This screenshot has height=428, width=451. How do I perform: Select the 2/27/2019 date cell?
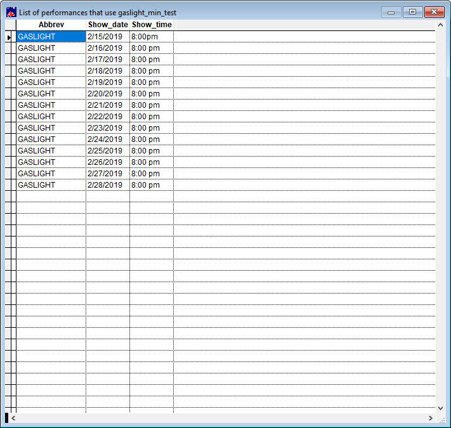tap(108, 174)
